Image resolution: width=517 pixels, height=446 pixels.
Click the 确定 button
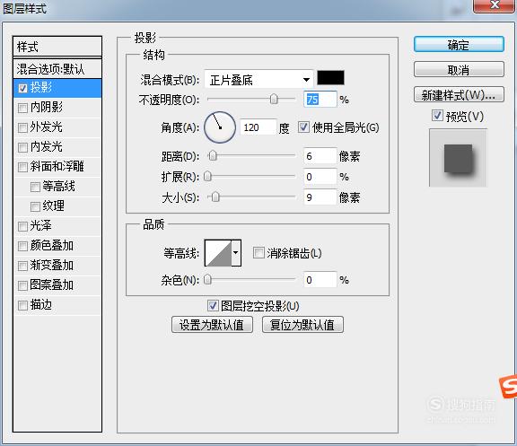pyautogui.click(x=459, y=45)
